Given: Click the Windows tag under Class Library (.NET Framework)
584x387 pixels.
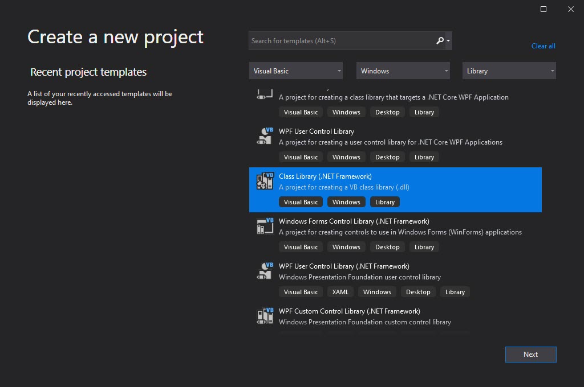Looking at the screenshot, I should [346, 202].
